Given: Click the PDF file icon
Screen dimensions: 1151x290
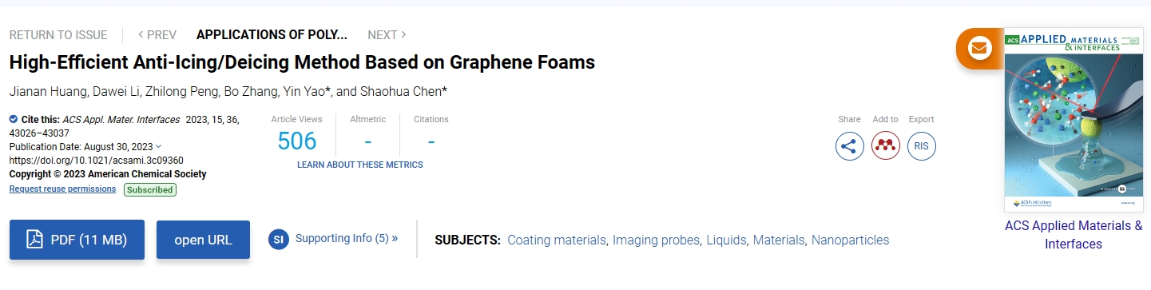Looking at the screenshot, I should click(34, 240).
